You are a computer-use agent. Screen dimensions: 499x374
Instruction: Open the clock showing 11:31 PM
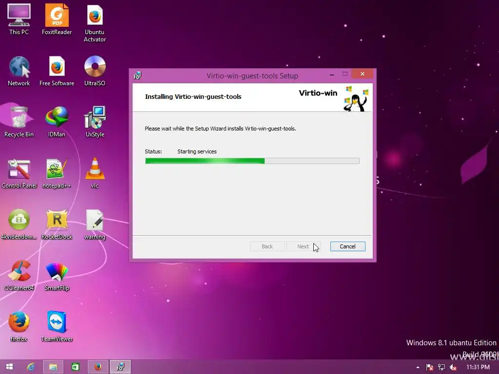478,367
